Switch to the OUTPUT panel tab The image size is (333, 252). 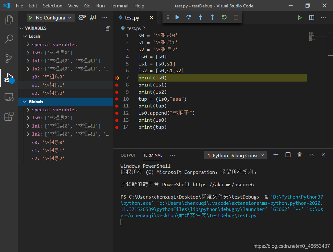[x=128, y=155]
